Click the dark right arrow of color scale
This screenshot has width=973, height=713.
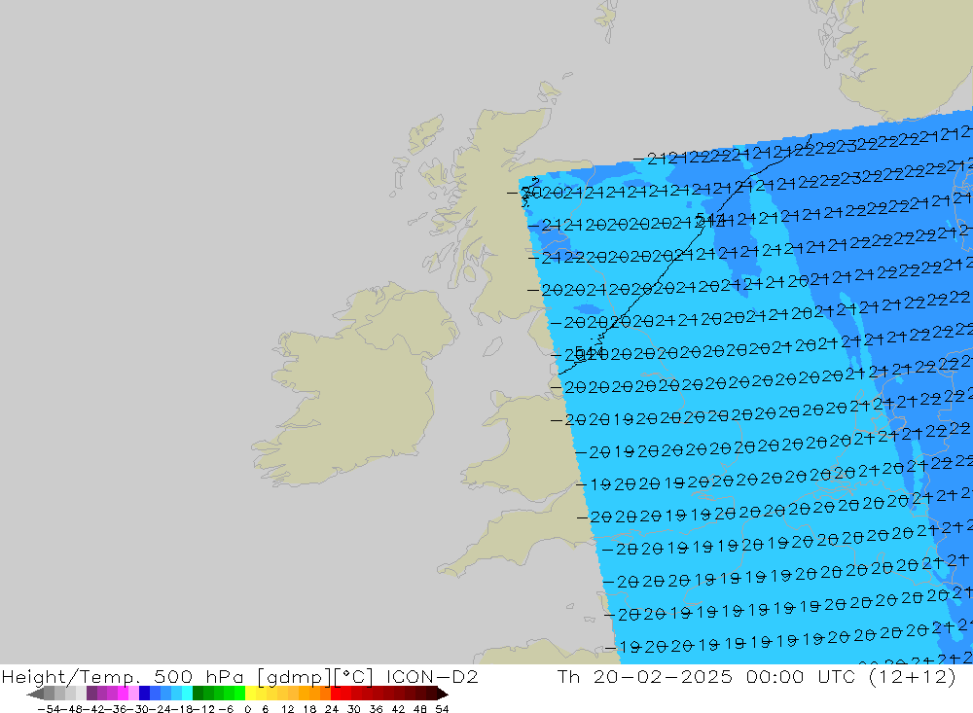pyautogui.click(x=443, y=694)
